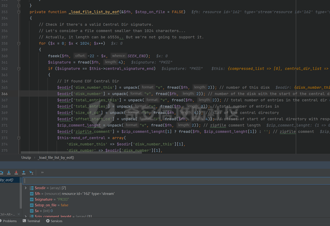Collapse the if block fold at line 362
The image size is (330, 226).
point(19,69)
